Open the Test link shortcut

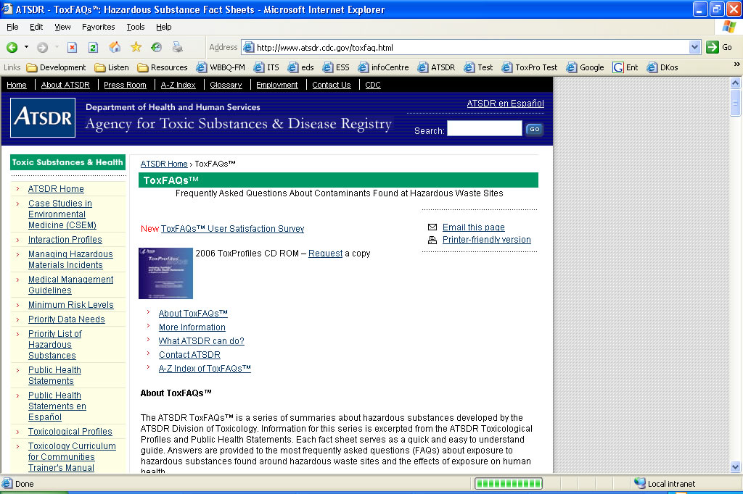(479, 67)
